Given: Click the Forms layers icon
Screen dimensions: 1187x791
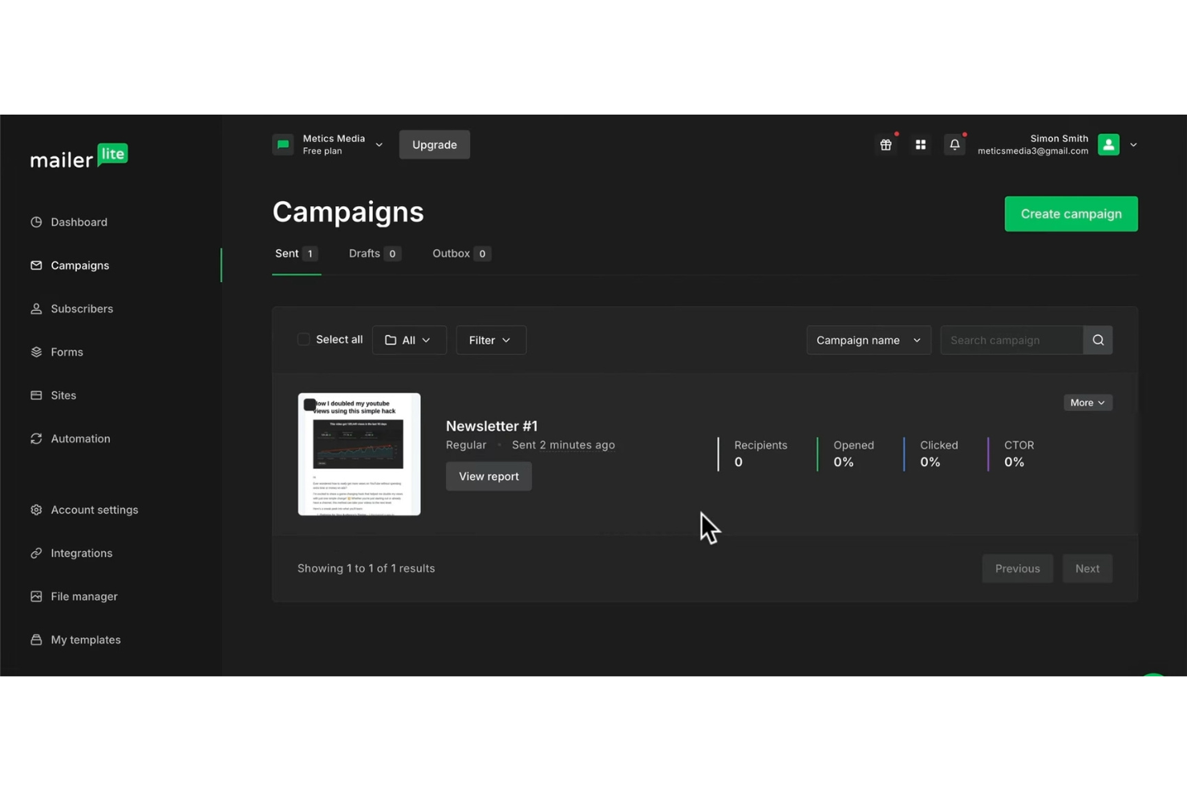Looking at the screenshot, I should pyautogui.click(x=36, y=352).
